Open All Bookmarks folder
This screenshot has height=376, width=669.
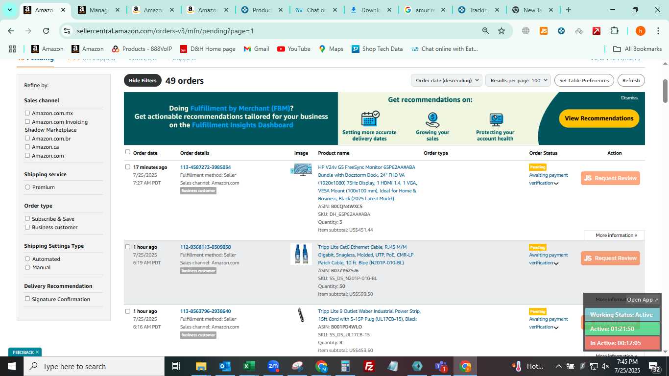(638, 49)
